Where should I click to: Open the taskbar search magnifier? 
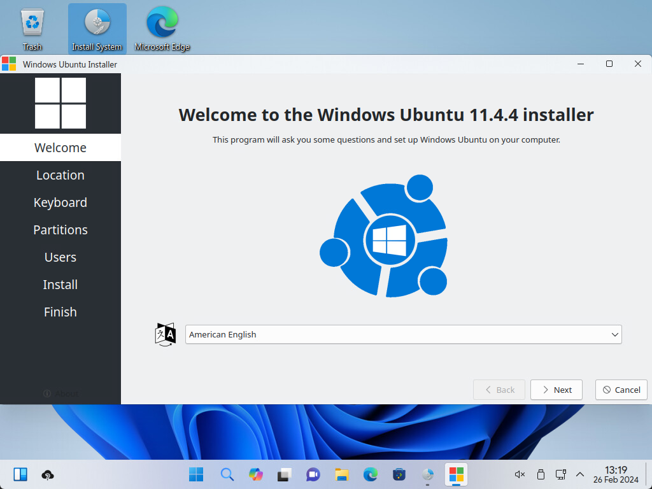tap(227, 474)
